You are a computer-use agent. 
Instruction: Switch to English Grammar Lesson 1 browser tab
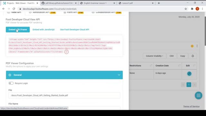[97, 3]
